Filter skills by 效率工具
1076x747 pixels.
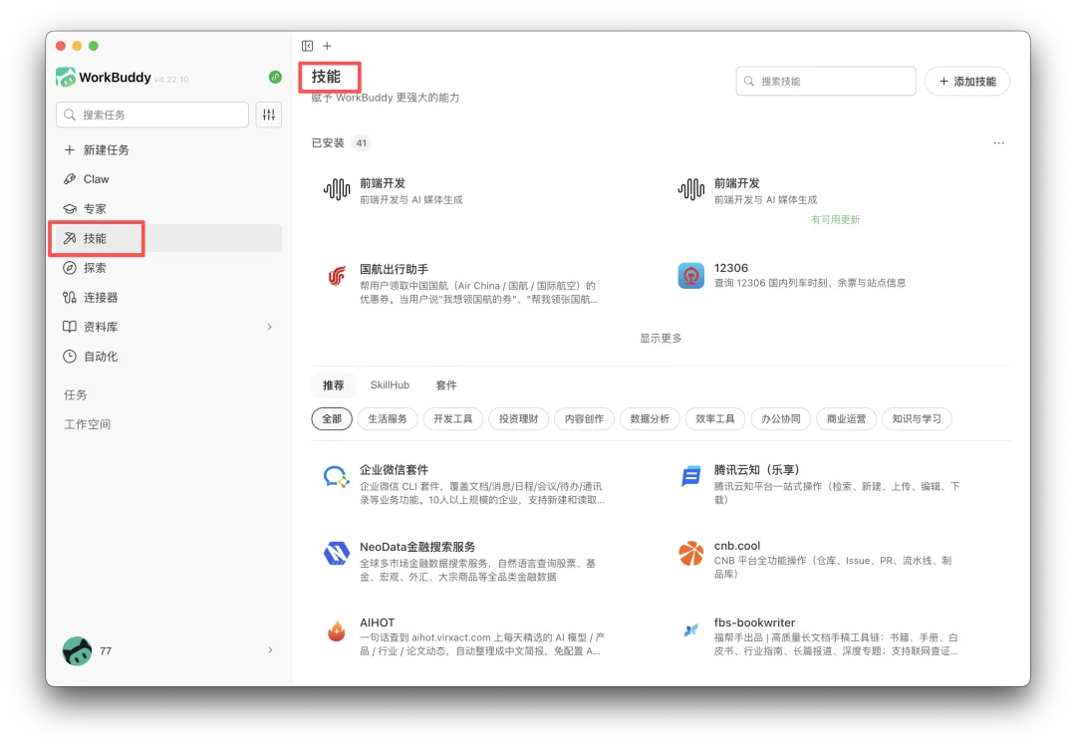[715, 419]
